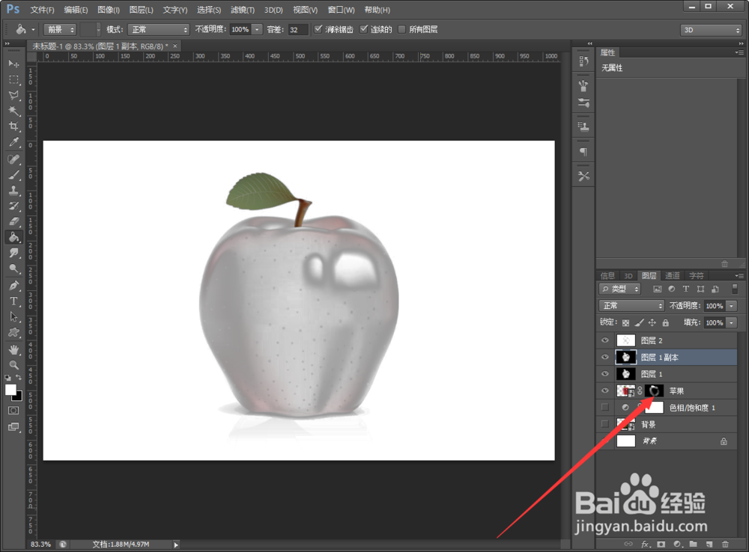This screenshot has height=552, width=749.
Task: Hide the 图层 1 副本 layer eye
Action: pos(605,357)
